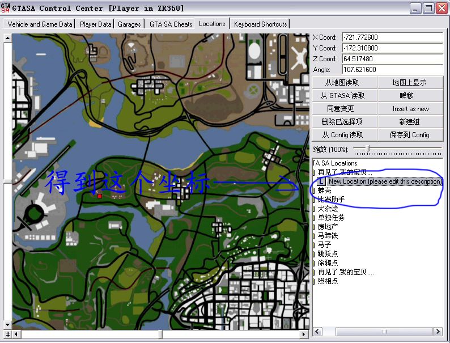Open the Player Data tab
This screenshot has height=343, width=450.
95,24
